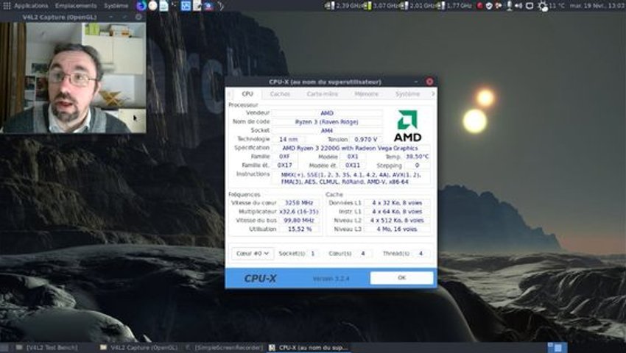Image resolution: width=626 pixels, height=353 pixels.
Task: Open [SimpleScreenRecorder] taskbar entry
Action: coord(225,348)
